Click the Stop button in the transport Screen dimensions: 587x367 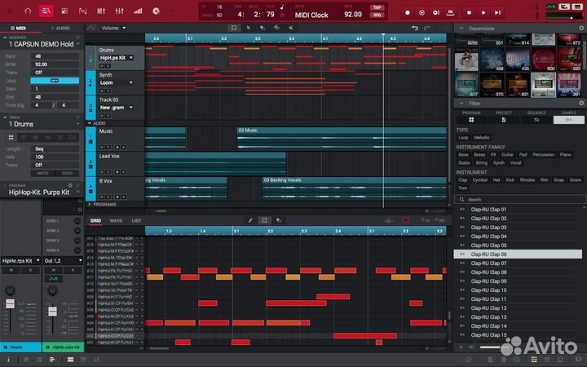469,13
